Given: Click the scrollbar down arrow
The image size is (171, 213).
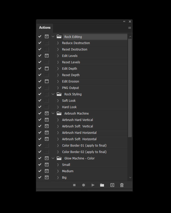Looking at the screenshot, I should coord(130,178).
